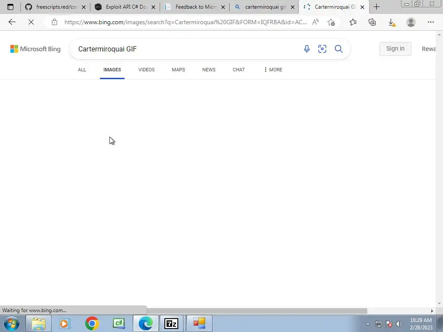
Task: Open the ALL search results tab
Action: click(x=82, y=70)
